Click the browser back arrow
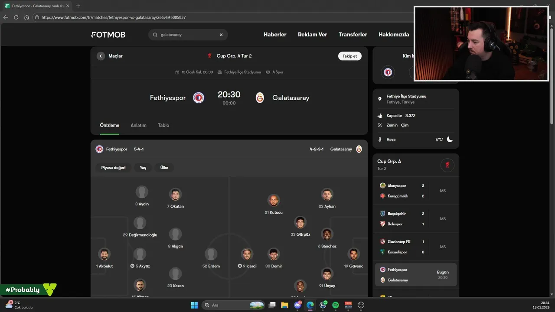Viewport: 555px width, 312px height. pyautogui.click(x=6, y=17)
